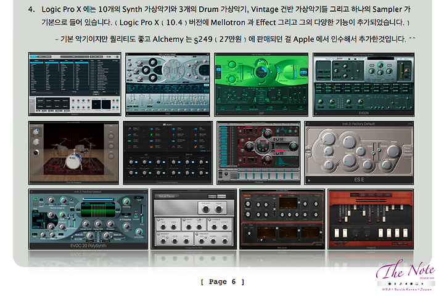Open the red Ultrabeat thumbnail
This screenshot has width=444, height=297.
[258, 153]
